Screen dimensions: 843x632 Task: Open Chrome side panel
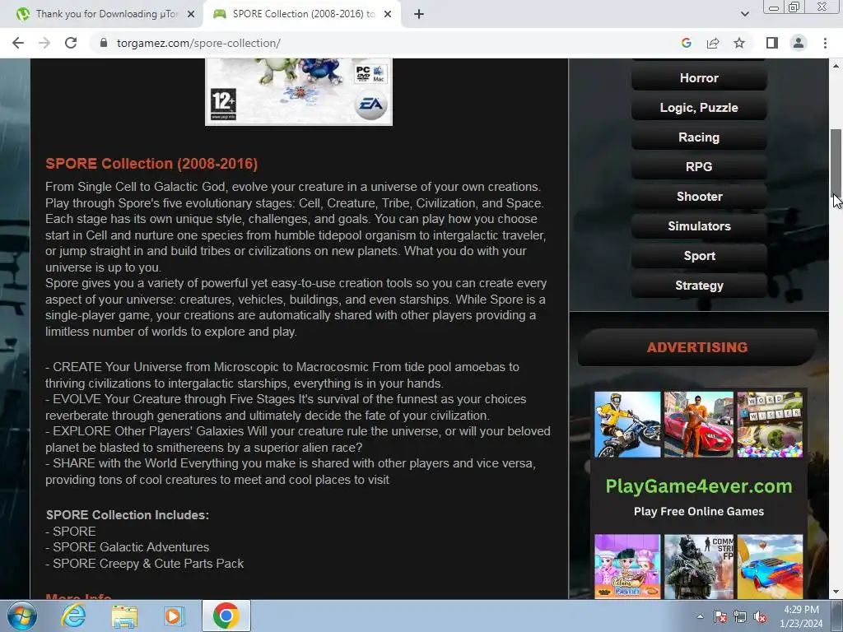coord(772,43)
